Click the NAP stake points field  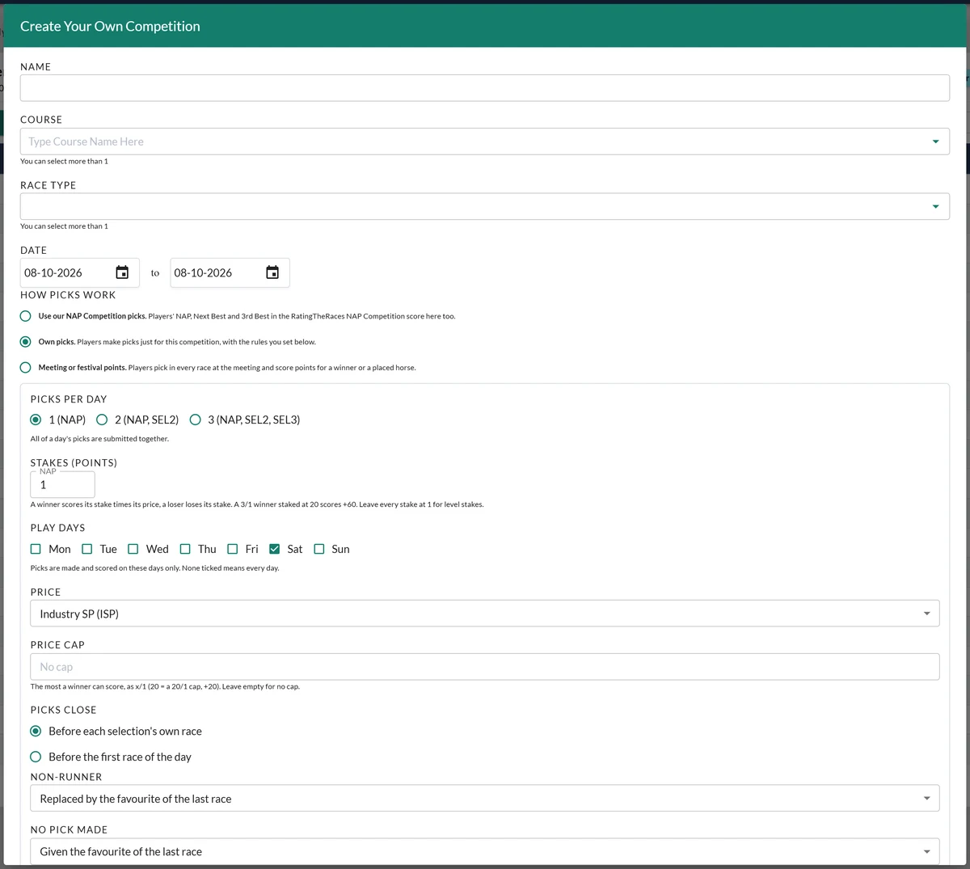click(x=63, y=485)
